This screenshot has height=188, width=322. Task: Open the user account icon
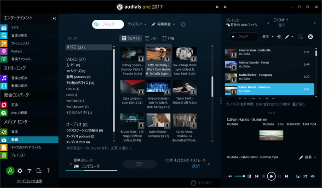click(10, 171)
